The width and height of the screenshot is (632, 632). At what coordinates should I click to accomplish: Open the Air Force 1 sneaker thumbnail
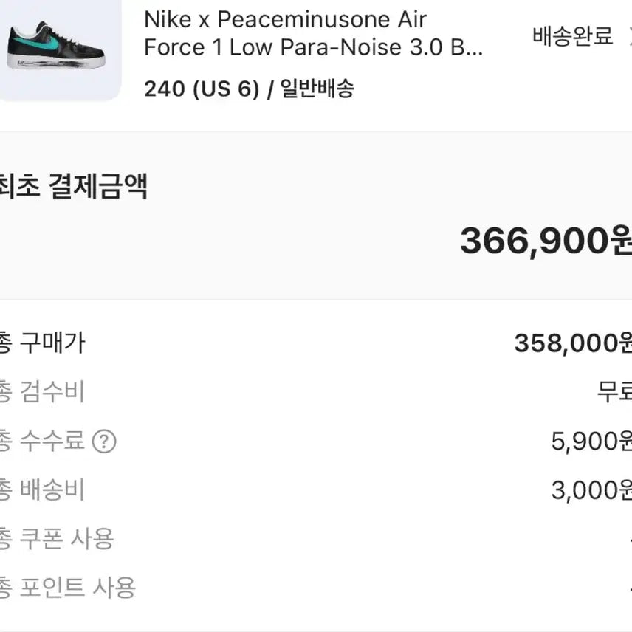click(56, 48)
